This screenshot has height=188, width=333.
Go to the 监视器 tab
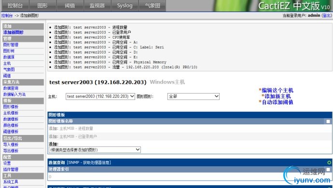(x=97, y=5)
